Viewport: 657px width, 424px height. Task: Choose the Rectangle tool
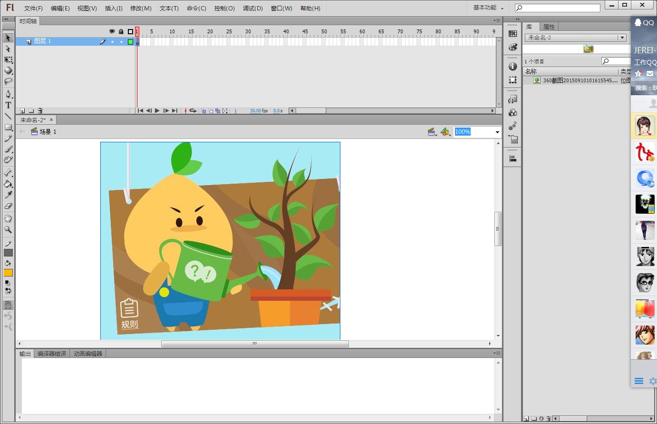pyautogui.click(x=8, y=128)
